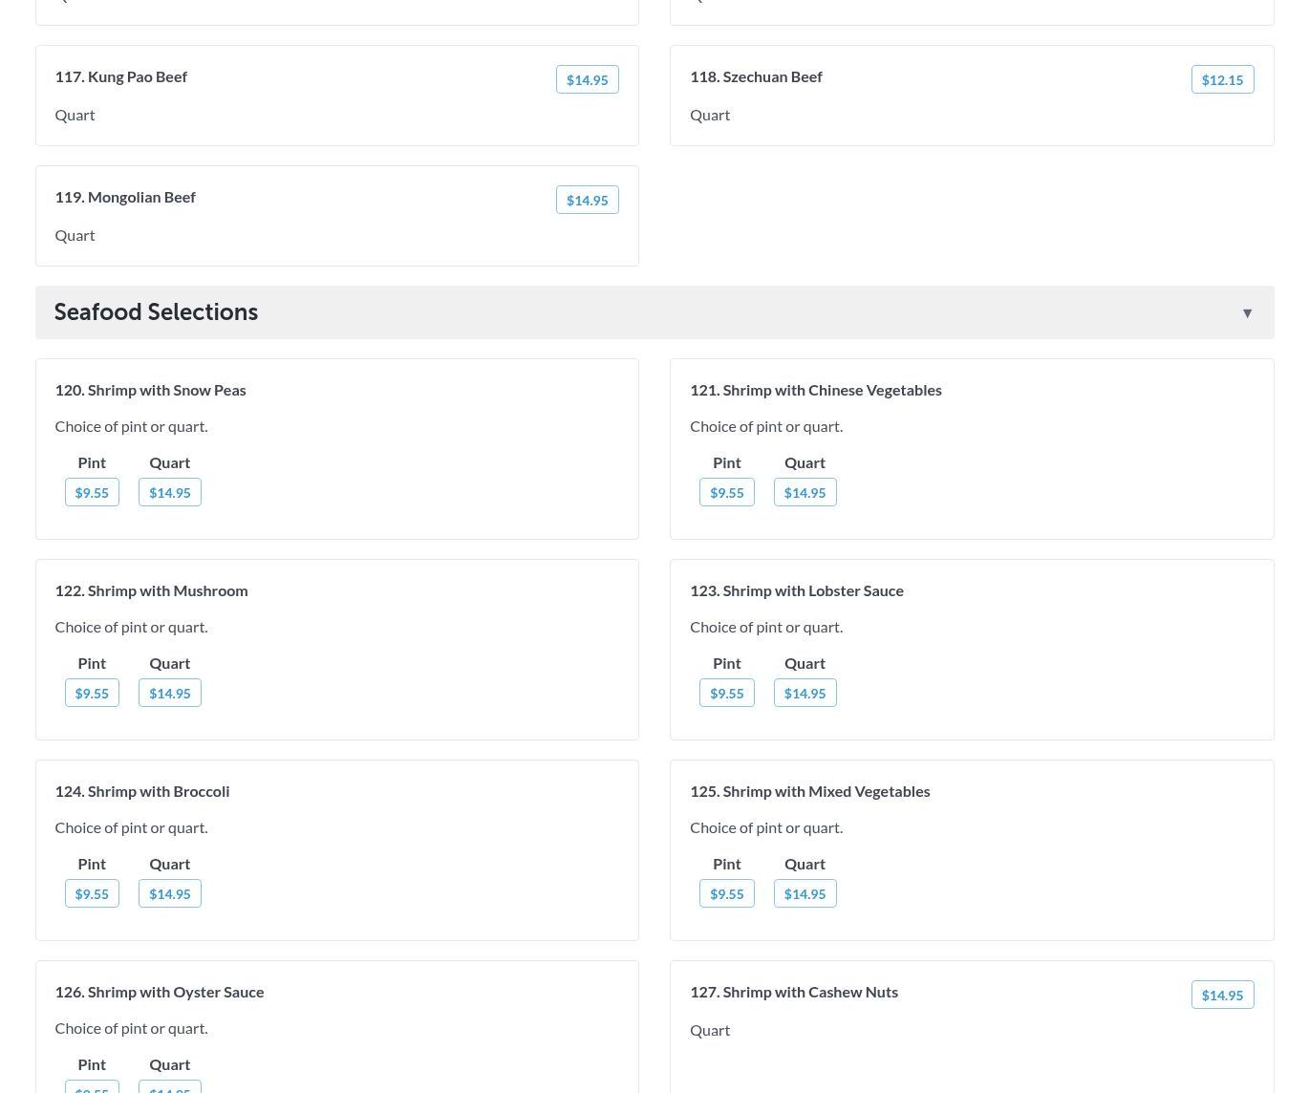Add Pint of Shrimp with Mixed Vegetables

[x=726, y=893]
